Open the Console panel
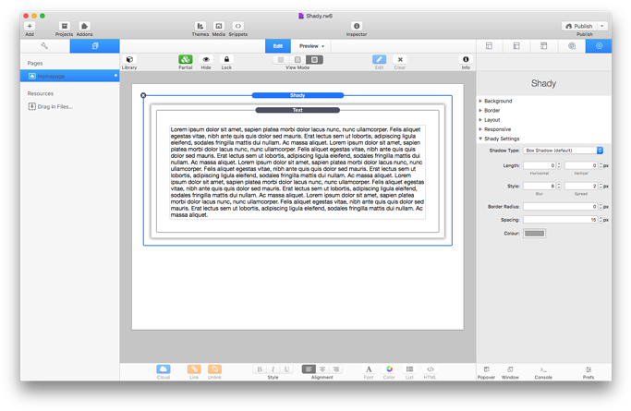Image resolution: width=631 pixels, height=411 pixels. coord(543,371)
